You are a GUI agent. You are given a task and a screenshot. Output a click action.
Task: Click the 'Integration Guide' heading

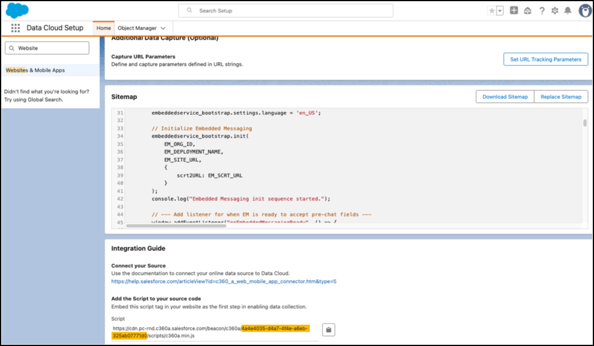(x=138, y=248)
